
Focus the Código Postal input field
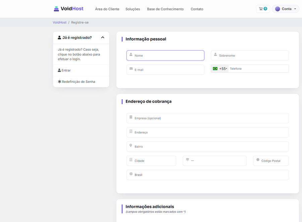271,161
